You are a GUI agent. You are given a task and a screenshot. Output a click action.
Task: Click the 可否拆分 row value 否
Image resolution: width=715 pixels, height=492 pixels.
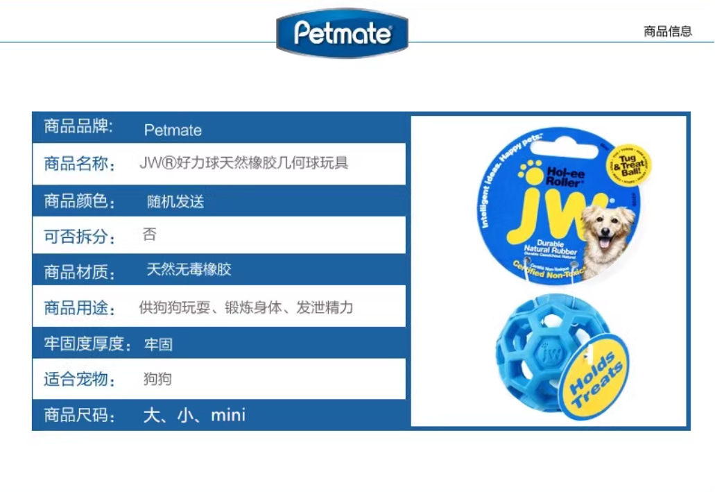tap(150, 234)
